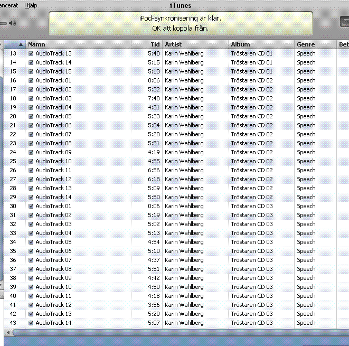The image size is (349, 346).
Task: Select AudioTrack 09 in row 24
Action: (x=53, y=152)
